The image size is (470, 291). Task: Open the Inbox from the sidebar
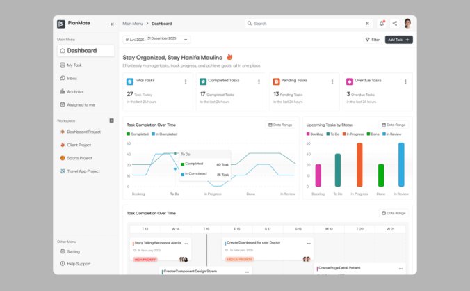(x=72, y=78)
